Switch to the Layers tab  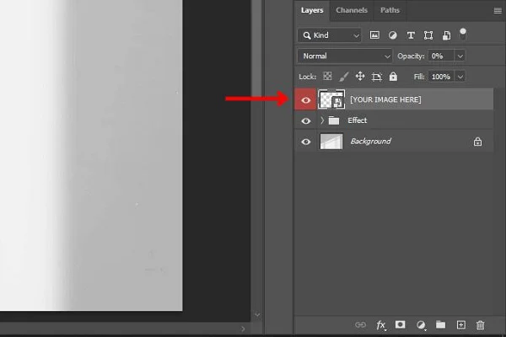pyautogui.click(x=312, y=10)
